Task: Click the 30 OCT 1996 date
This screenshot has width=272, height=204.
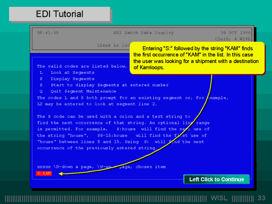Action: pos(234,33)
